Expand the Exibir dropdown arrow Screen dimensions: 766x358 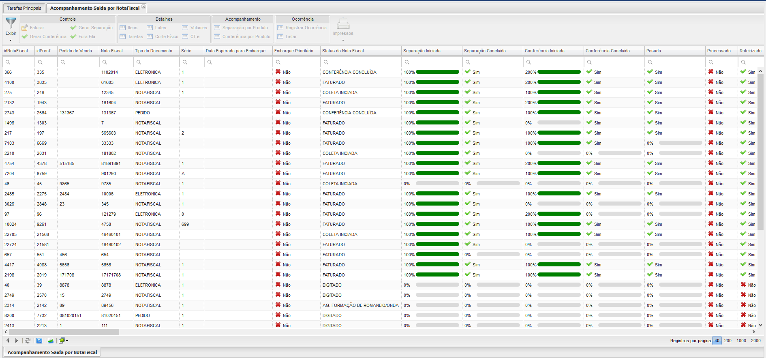[11, 40]
